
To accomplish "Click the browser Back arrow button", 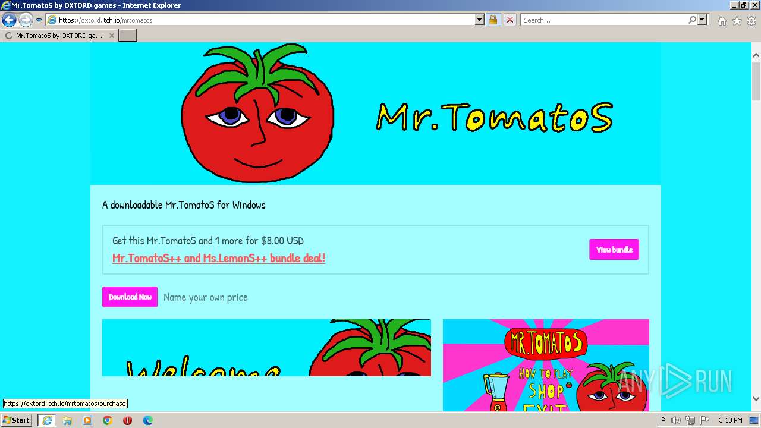I will click(9, 20).
